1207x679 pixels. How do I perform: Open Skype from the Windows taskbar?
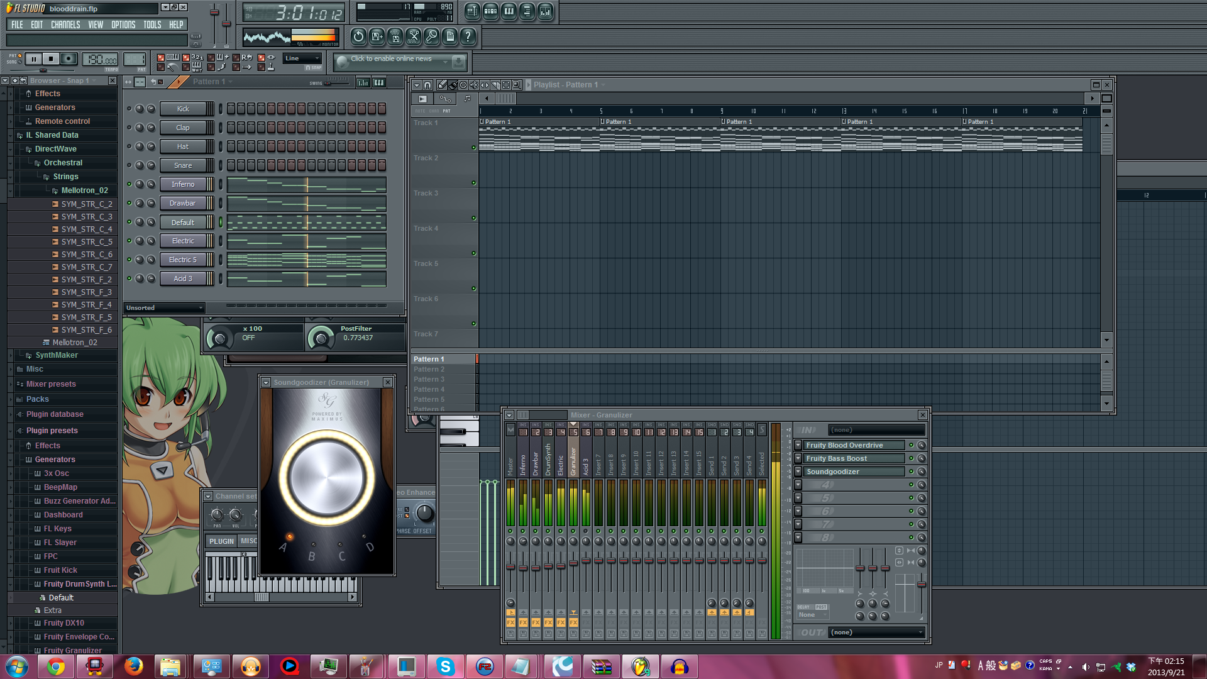(445, 666)
